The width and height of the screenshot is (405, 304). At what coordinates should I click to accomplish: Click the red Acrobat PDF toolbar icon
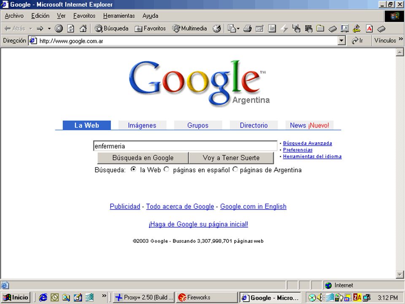(x=370, y=28)
